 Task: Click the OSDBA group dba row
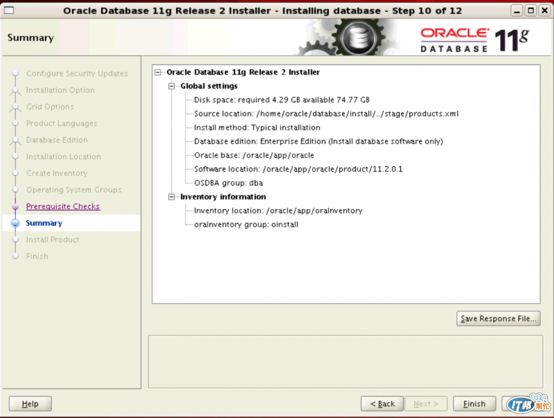point(229,183)
